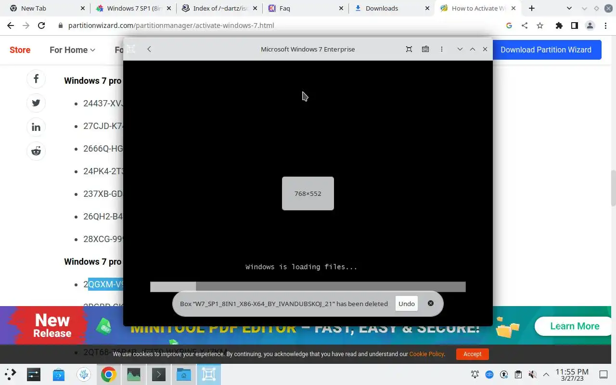Share this page from address bar
This screenshot has width=616, height=385.
[525, 26]
